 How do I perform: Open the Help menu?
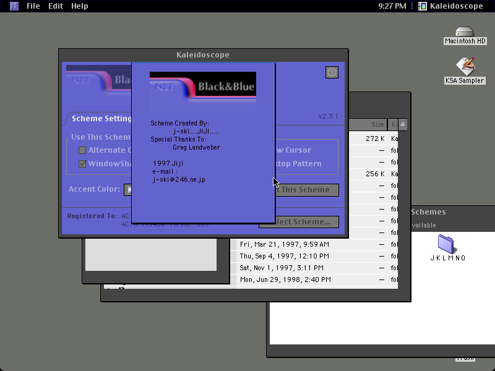tap(80, 6)
